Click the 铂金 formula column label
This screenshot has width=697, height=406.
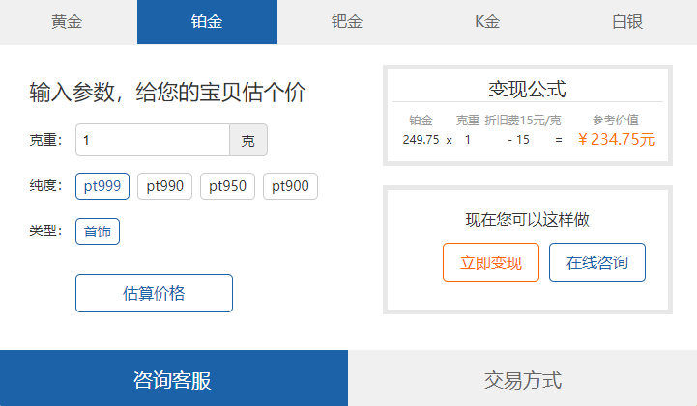[x=421, y=121]
